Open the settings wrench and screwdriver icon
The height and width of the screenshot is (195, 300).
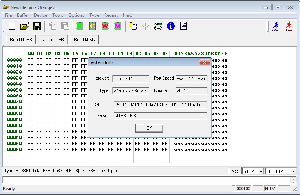point(158,26)
